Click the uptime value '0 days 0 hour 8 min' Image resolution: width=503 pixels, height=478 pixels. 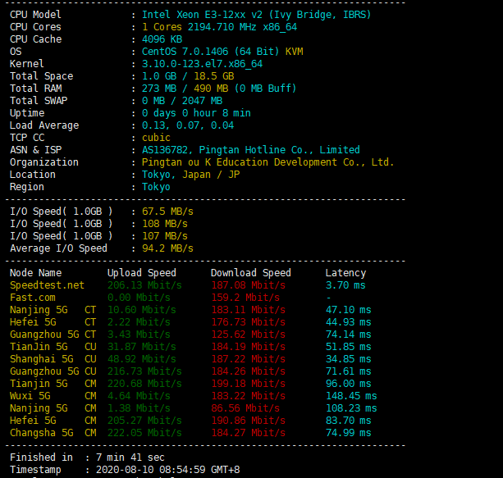pos(196,113)
